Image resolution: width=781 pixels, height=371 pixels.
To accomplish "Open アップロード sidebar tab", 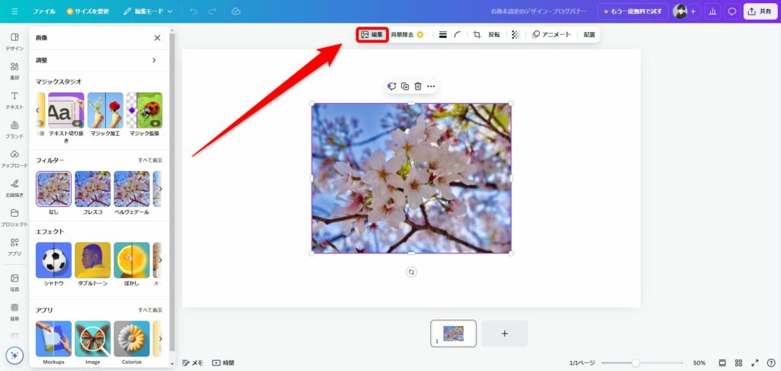I will coord(14,158).
